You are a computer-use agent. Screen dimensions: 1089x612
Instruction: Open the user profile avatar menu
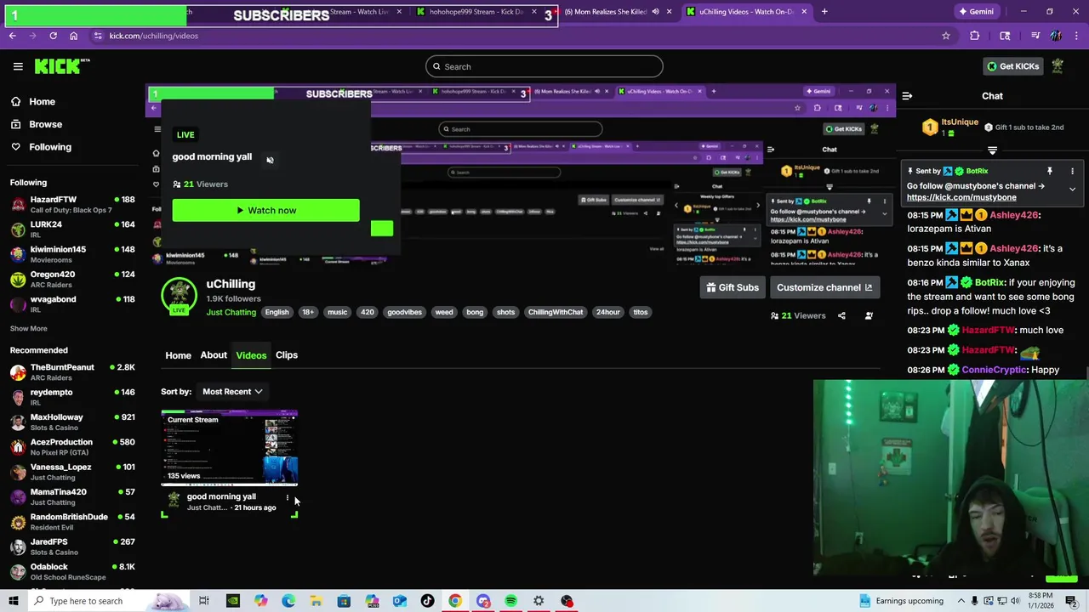click(x=1058, y=66)
